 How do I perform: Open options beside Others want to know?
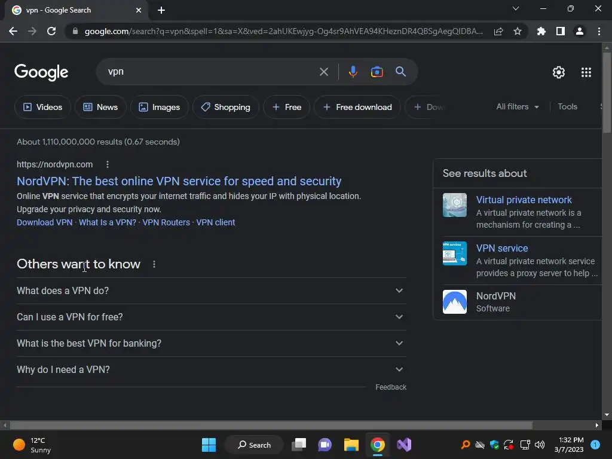tap(154, 264)
